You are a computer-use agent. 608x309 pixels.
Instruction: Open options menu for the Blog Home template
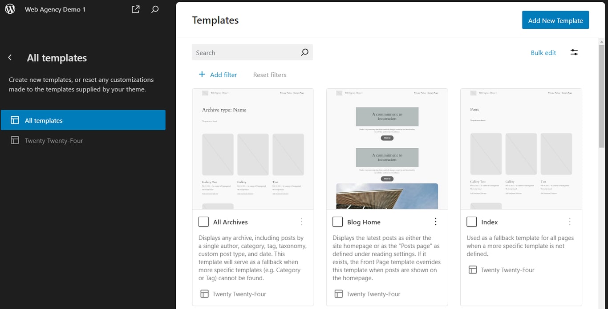(435, 221)
